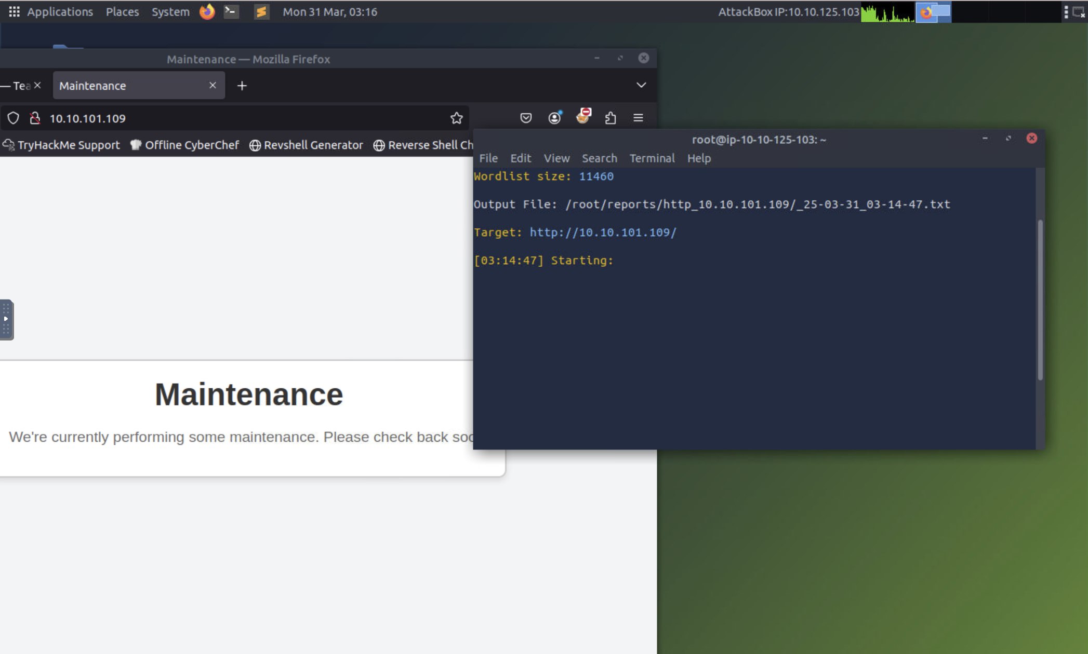Expand the left side panel handle
The image size is (1088, 654).
6,319
